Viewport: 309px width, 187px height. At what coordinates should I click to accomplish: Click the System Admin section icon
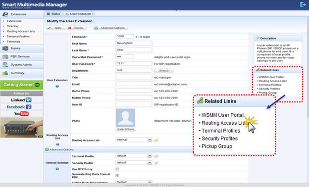pyautogui.click(x=5, y=65)
